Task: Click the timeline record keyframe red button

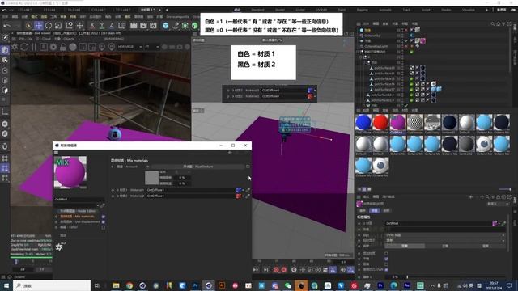Action: pos(276,269)
